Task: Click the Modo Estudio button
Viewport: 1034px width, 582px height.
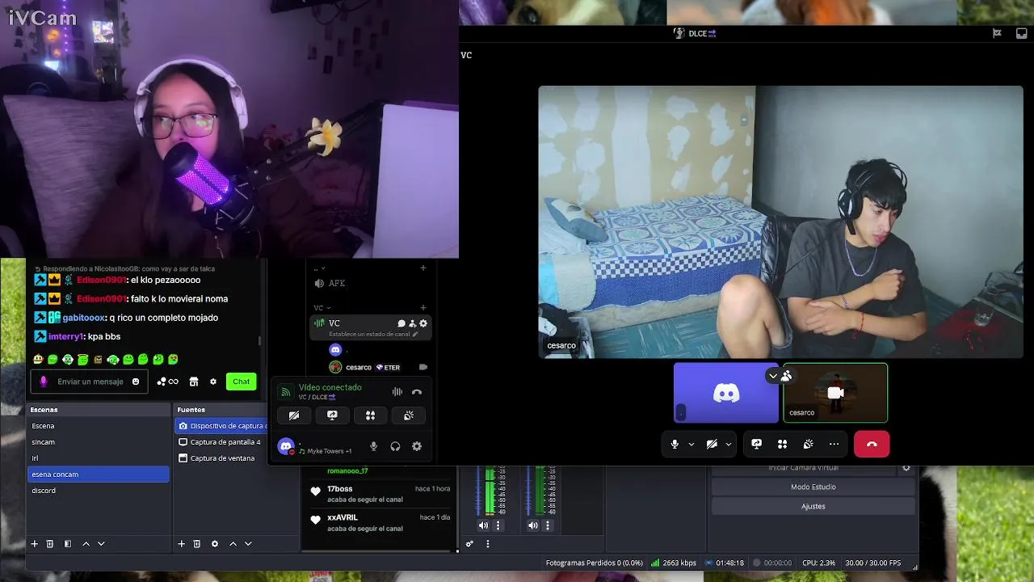Action: click(813, 487)
